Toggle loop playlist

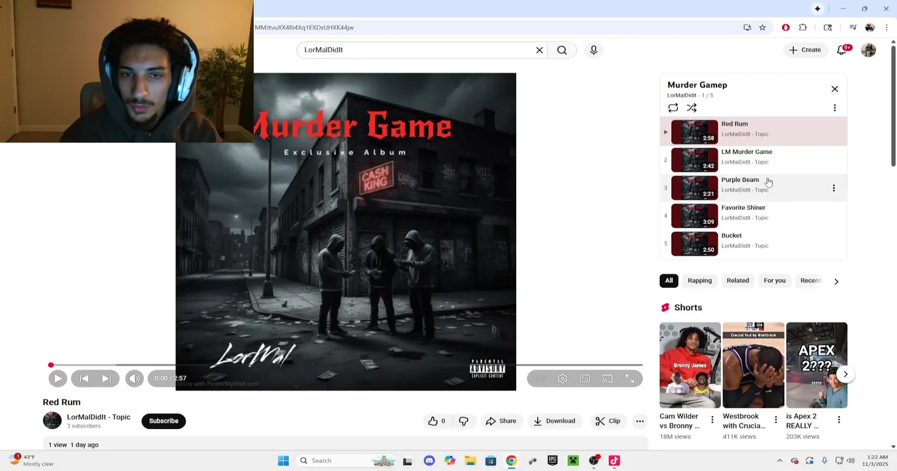pyautogui.click(x=673, y=108)
